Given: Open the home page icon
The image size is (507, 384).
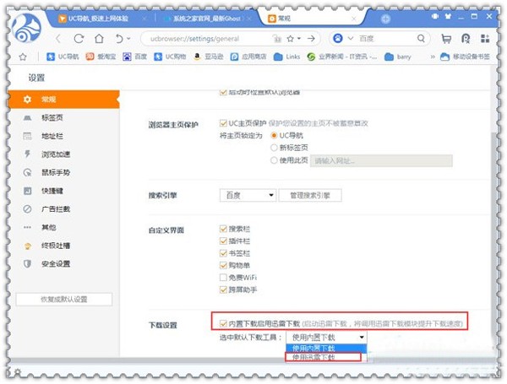Looking at the screenshot, I should coord(99,39).
